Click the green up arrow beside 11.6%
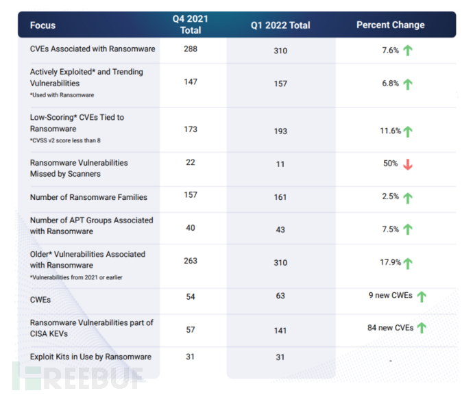This screenshot has width=473, height=395. (x=409, y=131)
